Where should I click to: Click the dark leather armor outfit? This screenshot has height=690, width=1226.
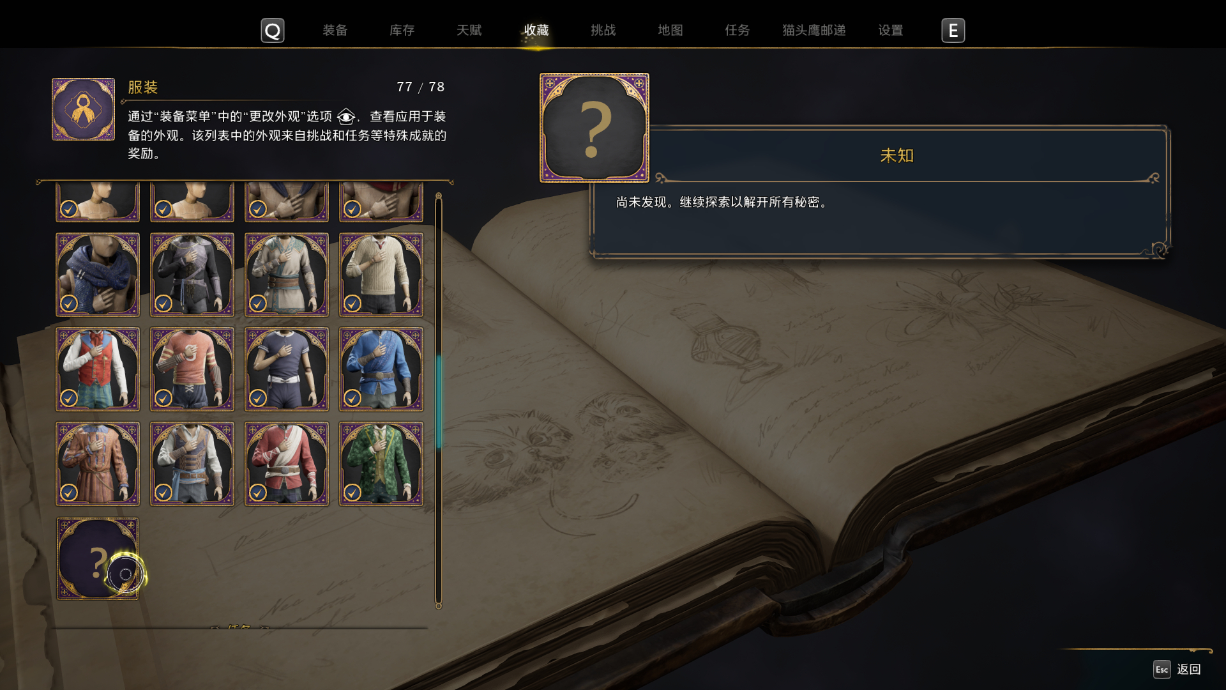192,275
